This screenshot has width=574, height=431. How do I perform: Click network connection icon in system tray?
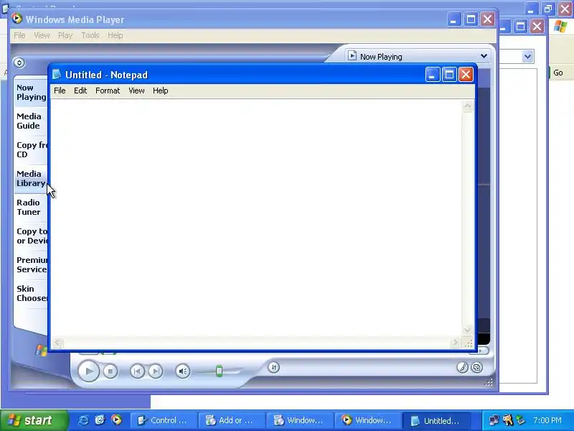tap(494, 420)
